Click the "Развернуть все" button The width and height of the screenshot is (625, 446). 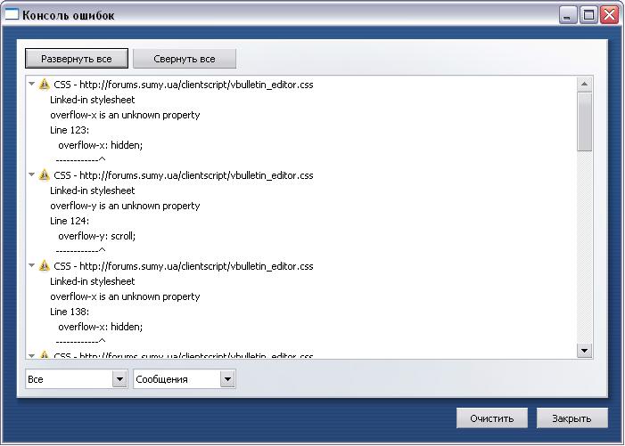click(77, 59)
